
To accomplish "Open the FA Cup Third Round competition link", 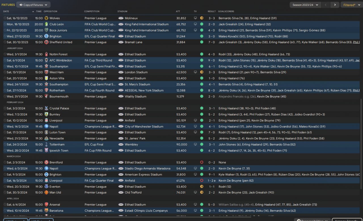I will 98,60.
